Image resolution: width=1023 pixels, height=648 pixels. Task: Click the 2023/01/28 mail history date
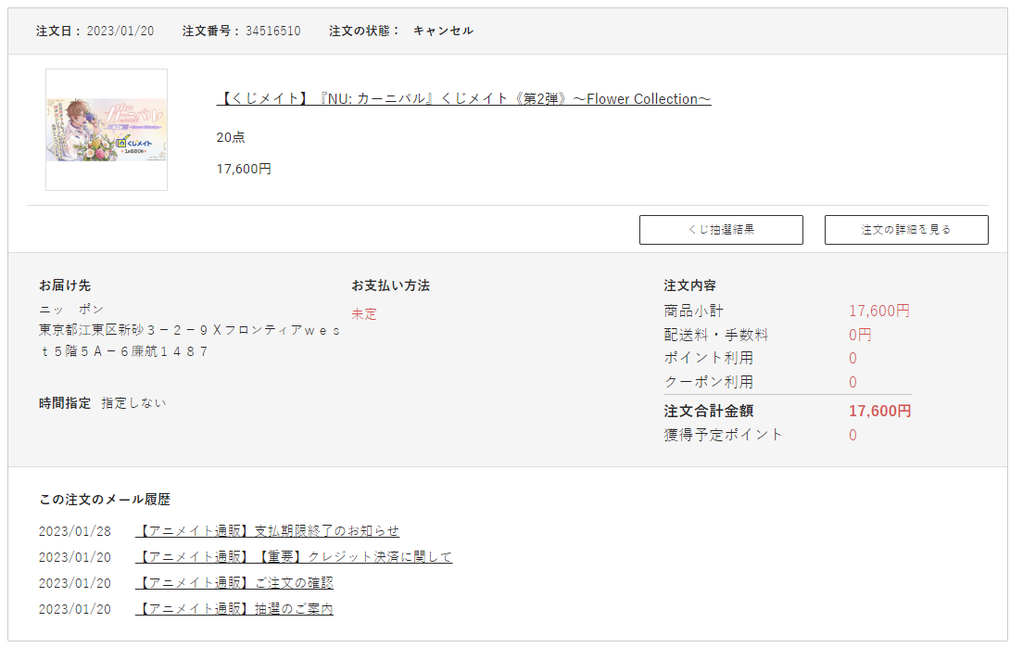point(75,531)
